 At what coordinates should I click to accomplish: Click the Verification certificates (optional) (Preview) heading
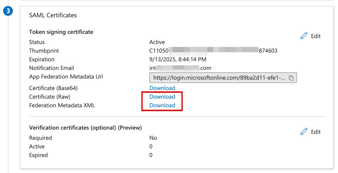point(85,128)
